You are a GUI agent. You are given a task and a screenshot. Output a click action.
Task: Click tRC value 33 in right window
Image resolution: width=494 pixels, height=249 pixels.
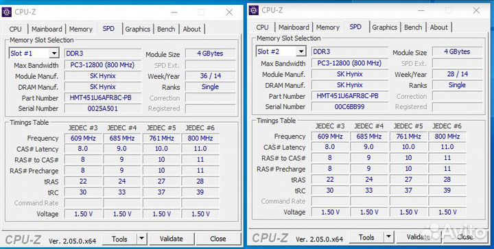coord(369,190)
